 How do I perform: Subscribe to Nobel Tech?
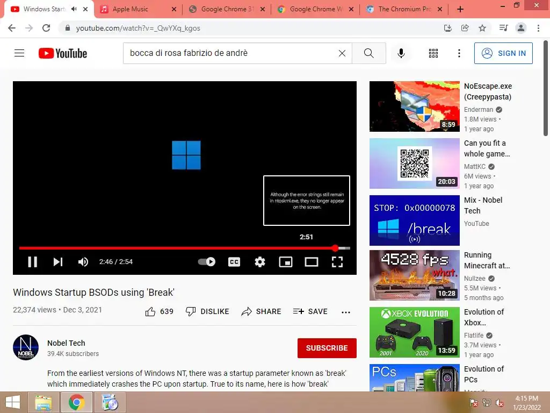(327, 348)
